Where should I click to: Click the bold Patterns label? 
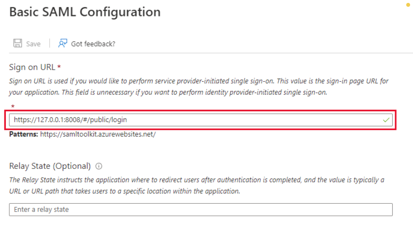click(24, 134)
